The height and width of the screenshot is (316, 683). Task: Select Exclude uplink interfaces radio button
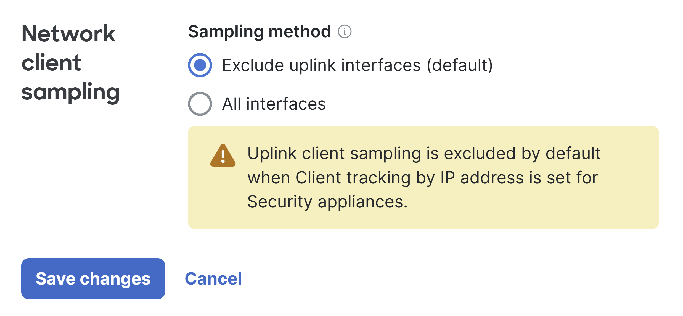tap(200, 65)
